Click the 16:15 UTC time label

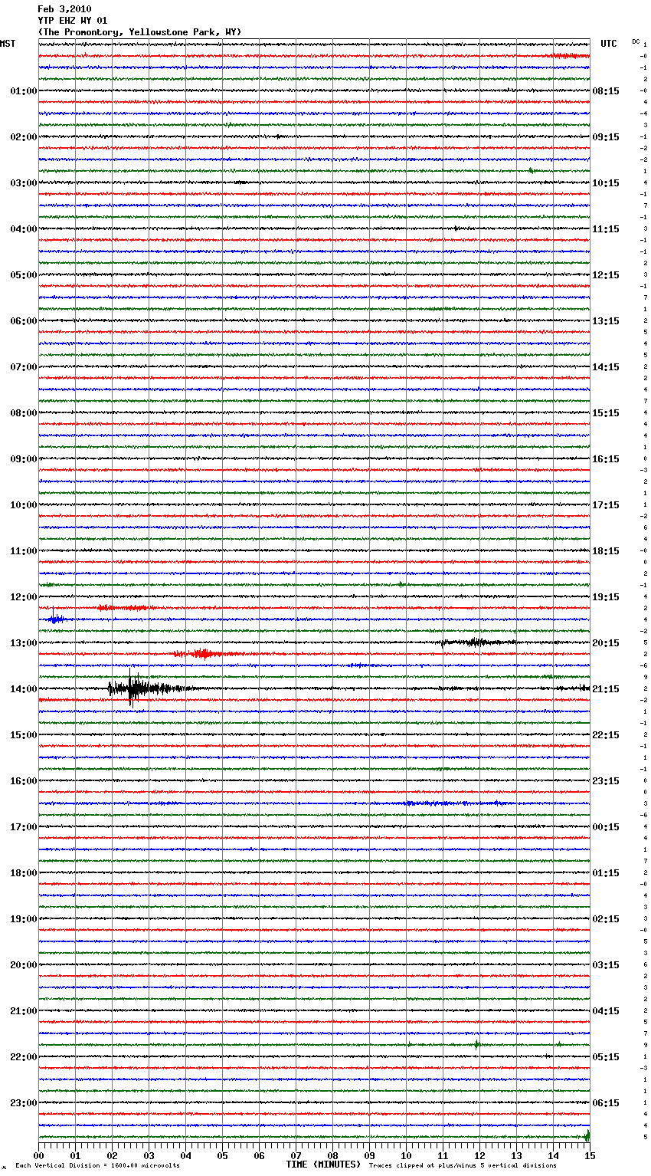(x=606, y=459)
